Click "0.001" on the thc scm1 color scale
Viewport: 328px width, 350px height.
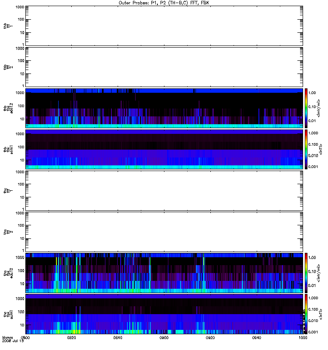tap(313, 332)
